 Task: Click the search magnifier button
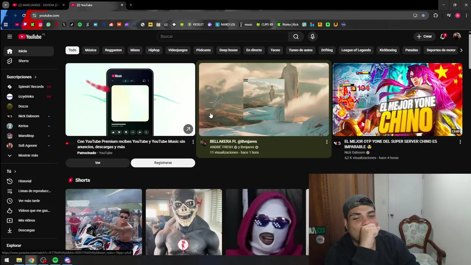tap(296, 36)
